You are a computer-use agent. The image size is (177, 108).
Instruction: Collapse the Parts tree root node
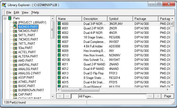5,18
